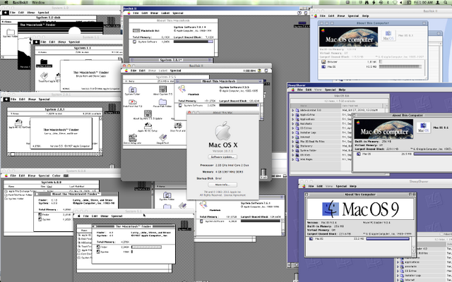Select Trash icon on System 7.5.5 desktop
Image resolution: width=452 pixels, height=282 pixels.
(x=263, y=173)
